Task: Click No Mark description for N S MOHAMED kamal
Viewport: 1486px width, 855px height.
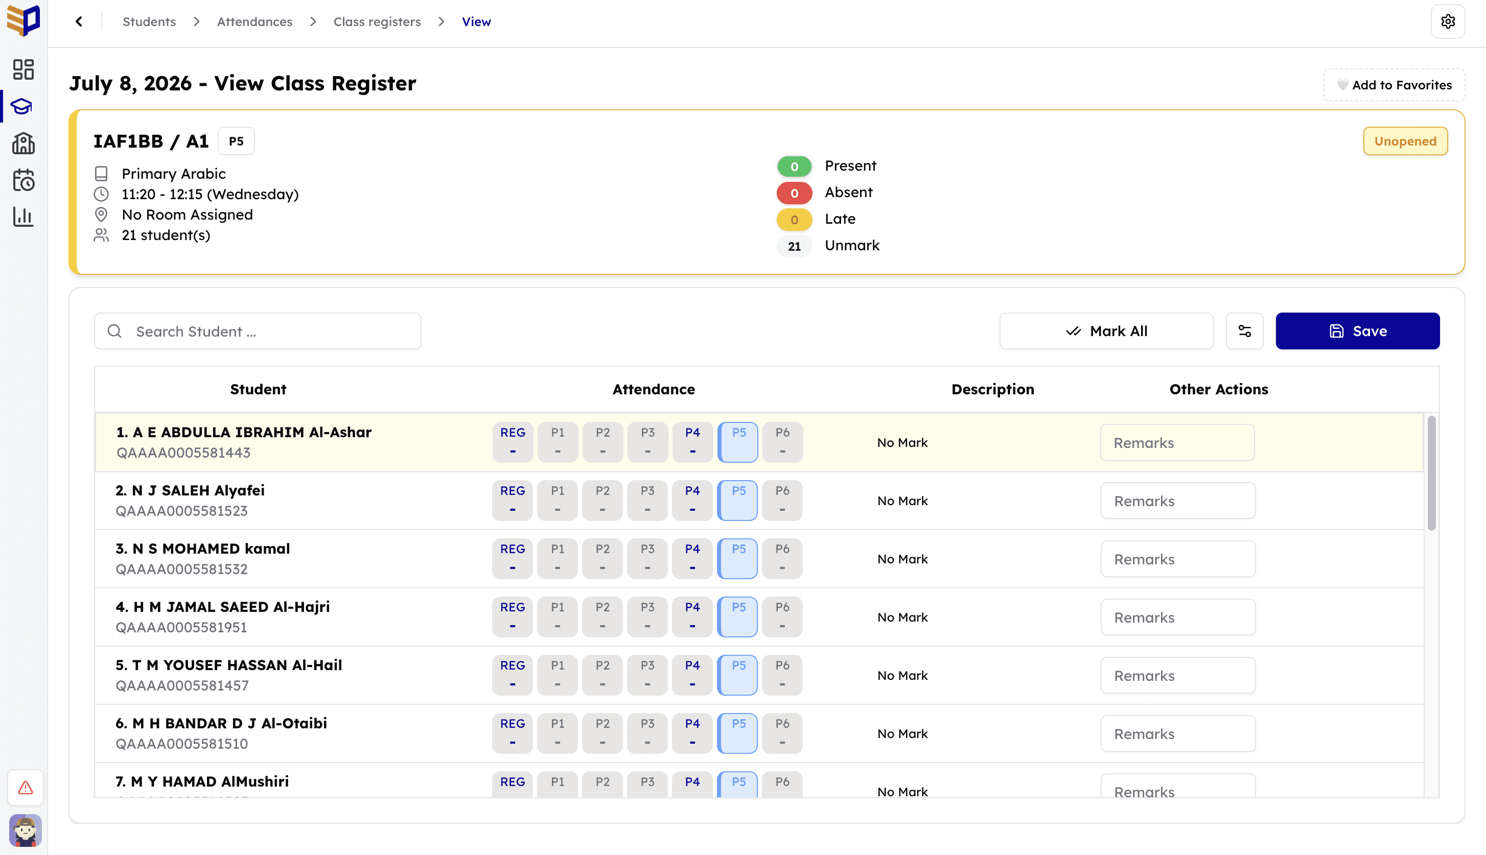Action: [902, 559]
